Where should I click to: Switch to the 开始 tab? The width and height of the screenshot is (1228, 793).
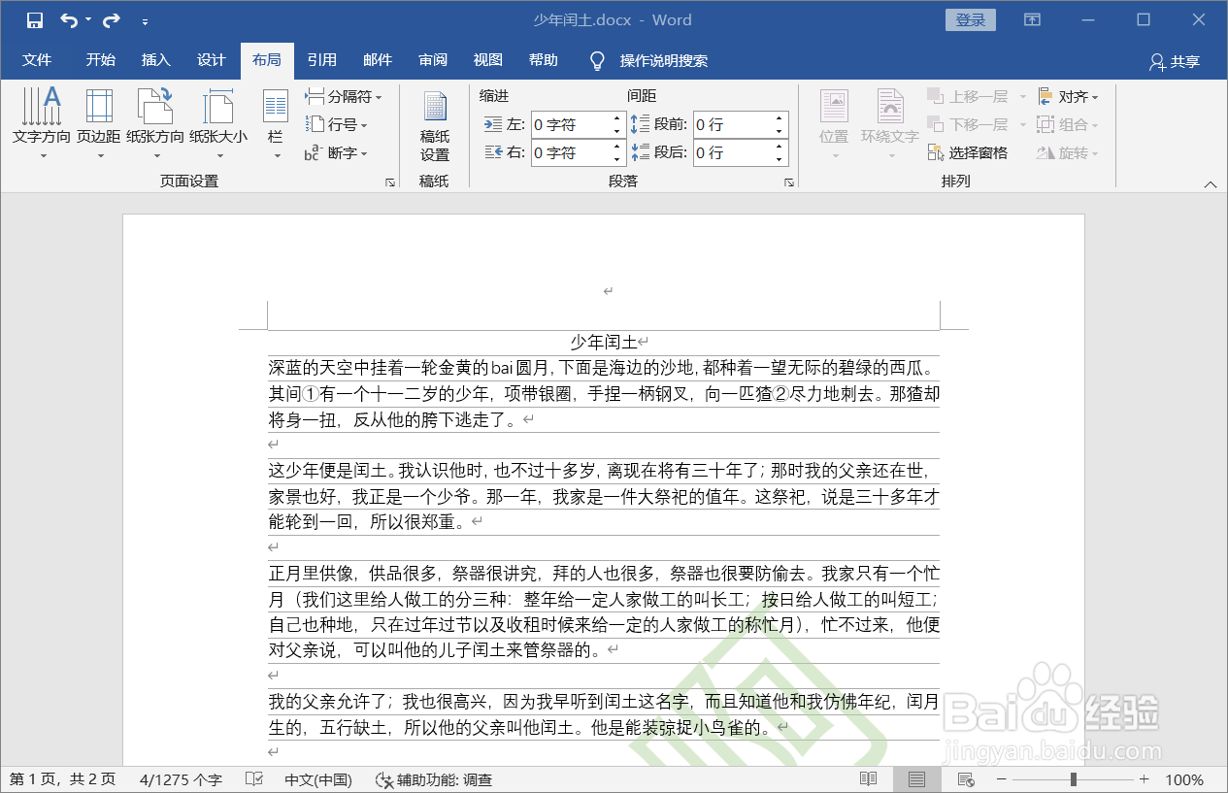[100, 60]
